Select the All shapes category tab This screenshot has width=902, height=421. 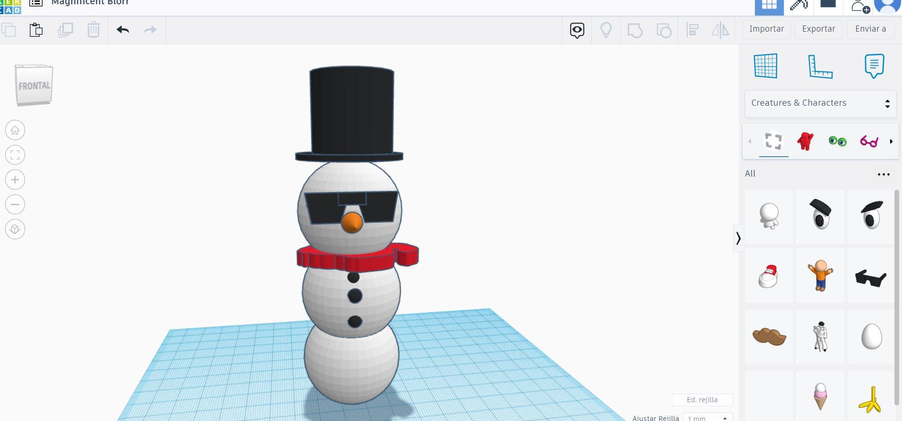point(773,141)
